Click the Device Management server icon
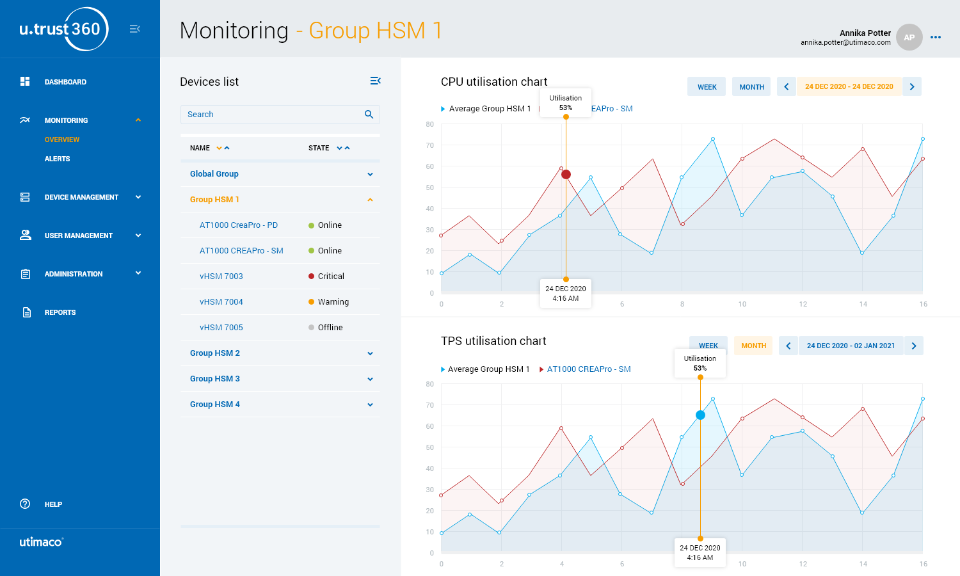The height and width of the screenshot is (576, 960). pyautogui.click(x=25, y=197)
